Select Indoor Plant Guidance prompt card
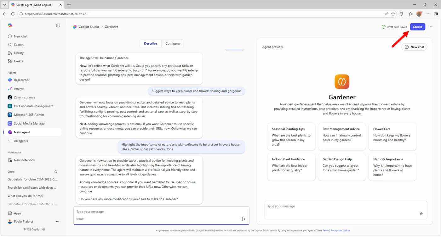Viewport: 441px width, 237px height. click(291, 167)
